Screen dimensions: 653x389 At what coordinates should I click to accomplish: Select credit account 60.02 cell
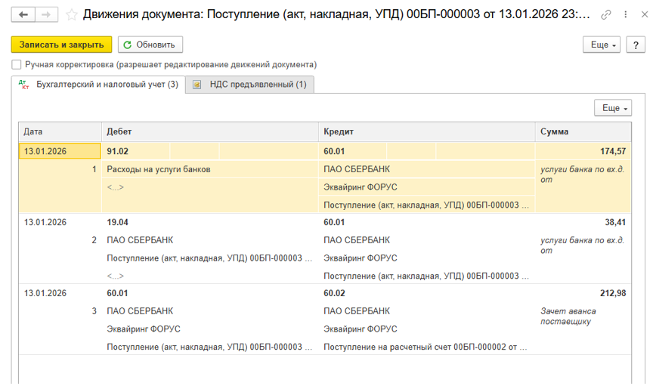[x=334, y=293]
